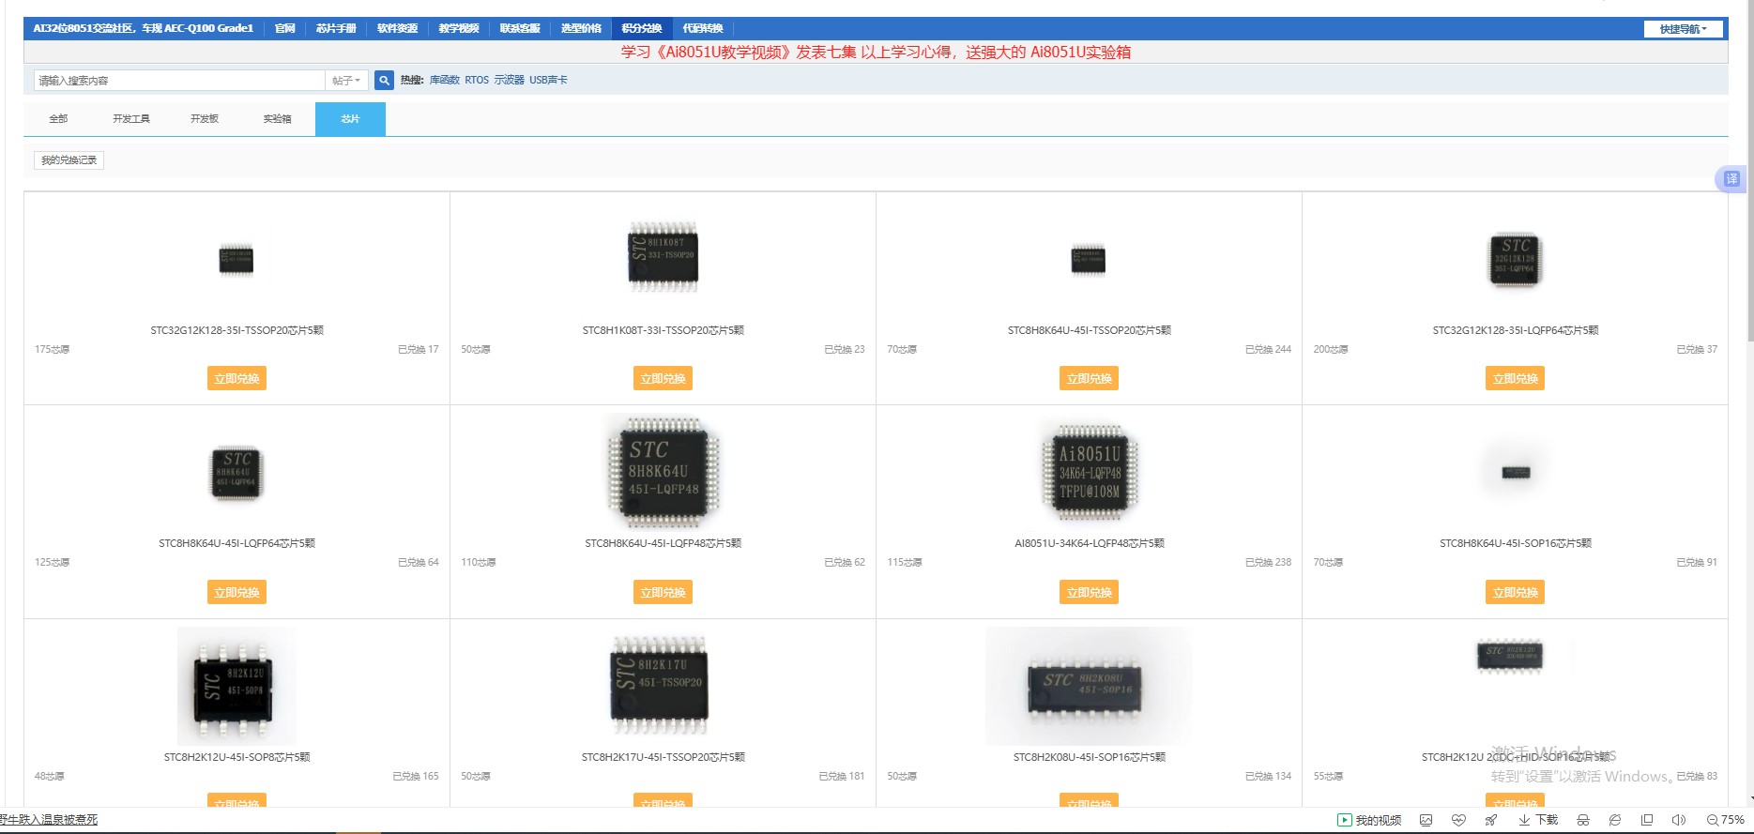Open STC32G12K128-35I-TSSOP20 chip thumbnail
Viewport: 1754px width, 834px height.
click(x=236, y=260)
